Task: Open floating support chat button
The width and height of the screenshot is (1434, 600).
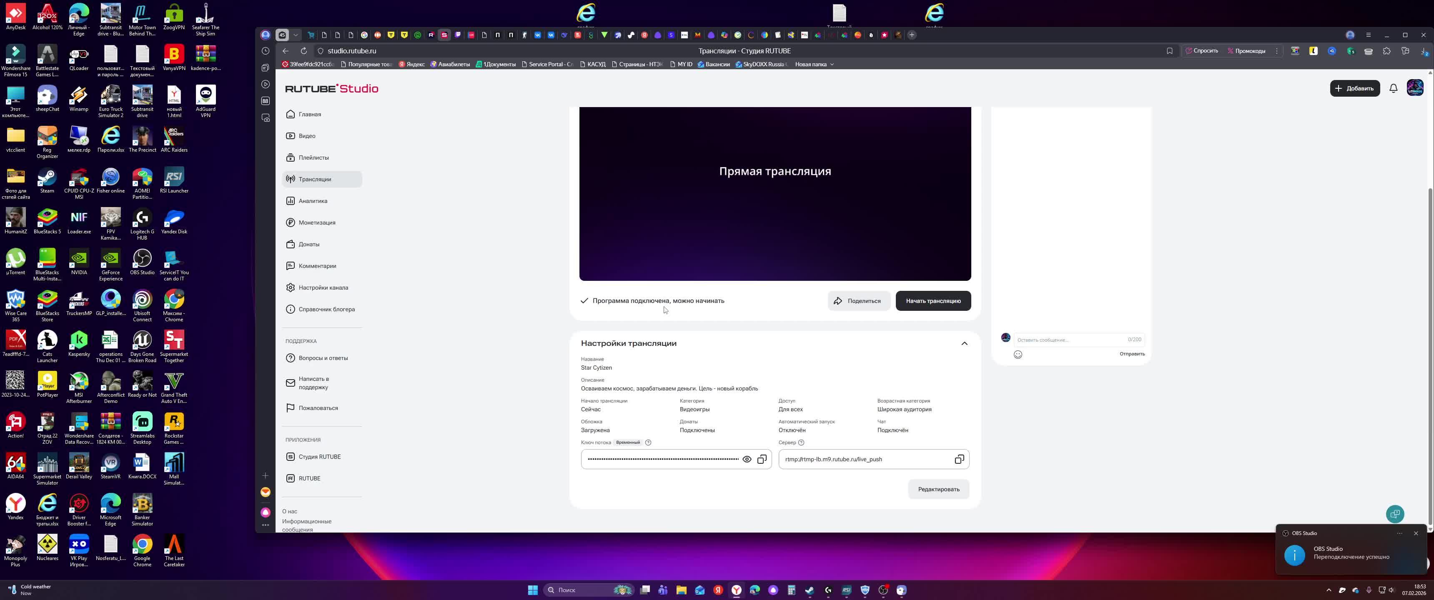Action: click(1395, 514)
